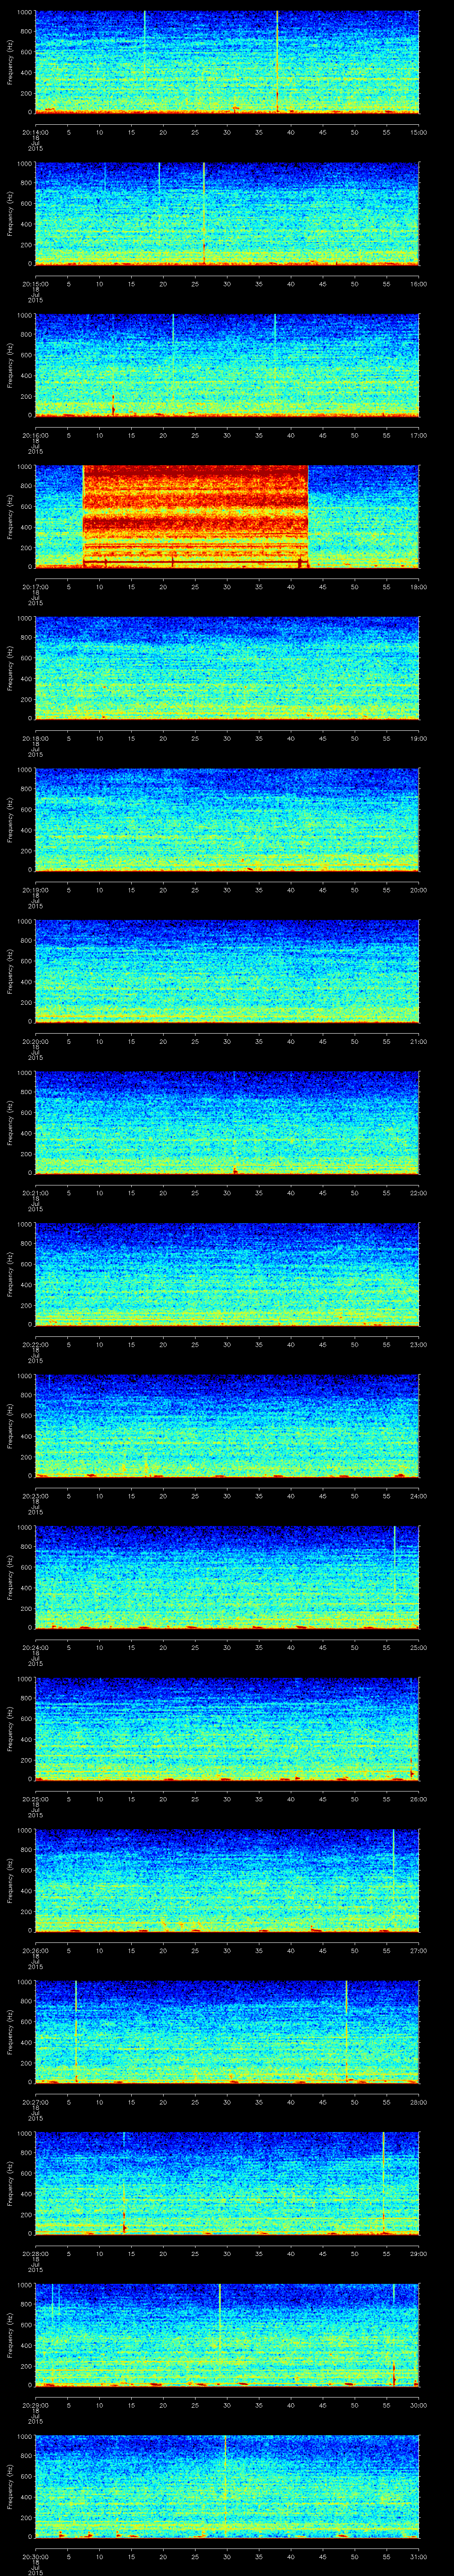Click the bright vertical line near 54 seconds in the 20:28:00 spectrogram
Screen dimensions: 454x2576
[383, 2183]
